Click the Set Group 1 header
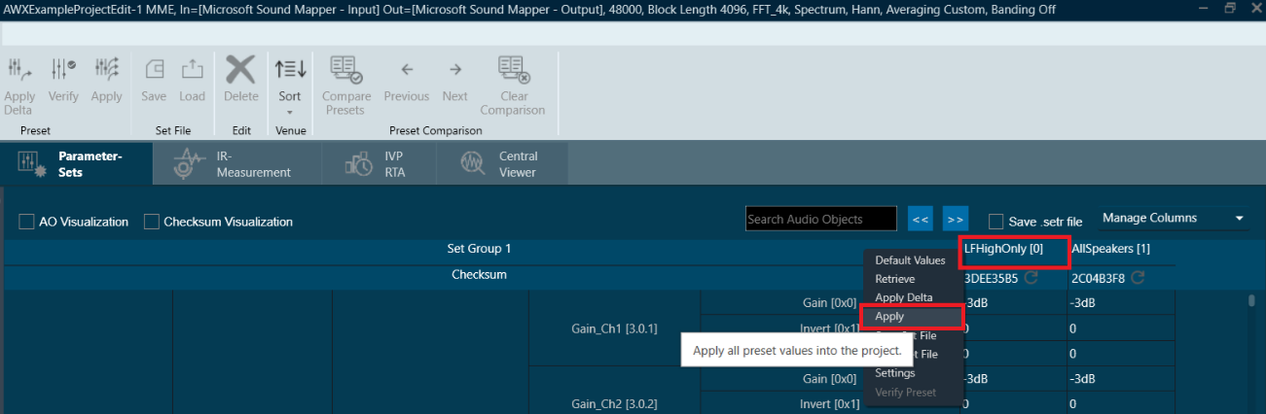Viewport: 1266px width, 414px height. [479, 249]
